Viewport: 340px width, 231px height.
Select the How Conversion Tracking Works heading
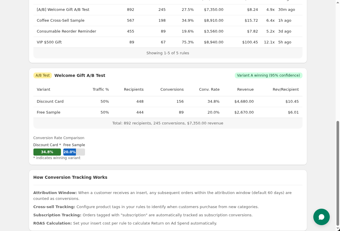tap(70, 177)
